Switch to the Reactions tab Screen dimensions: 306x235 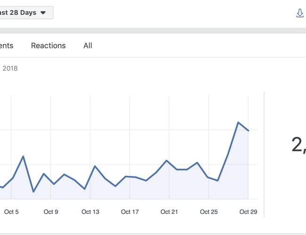click(48, 46)
